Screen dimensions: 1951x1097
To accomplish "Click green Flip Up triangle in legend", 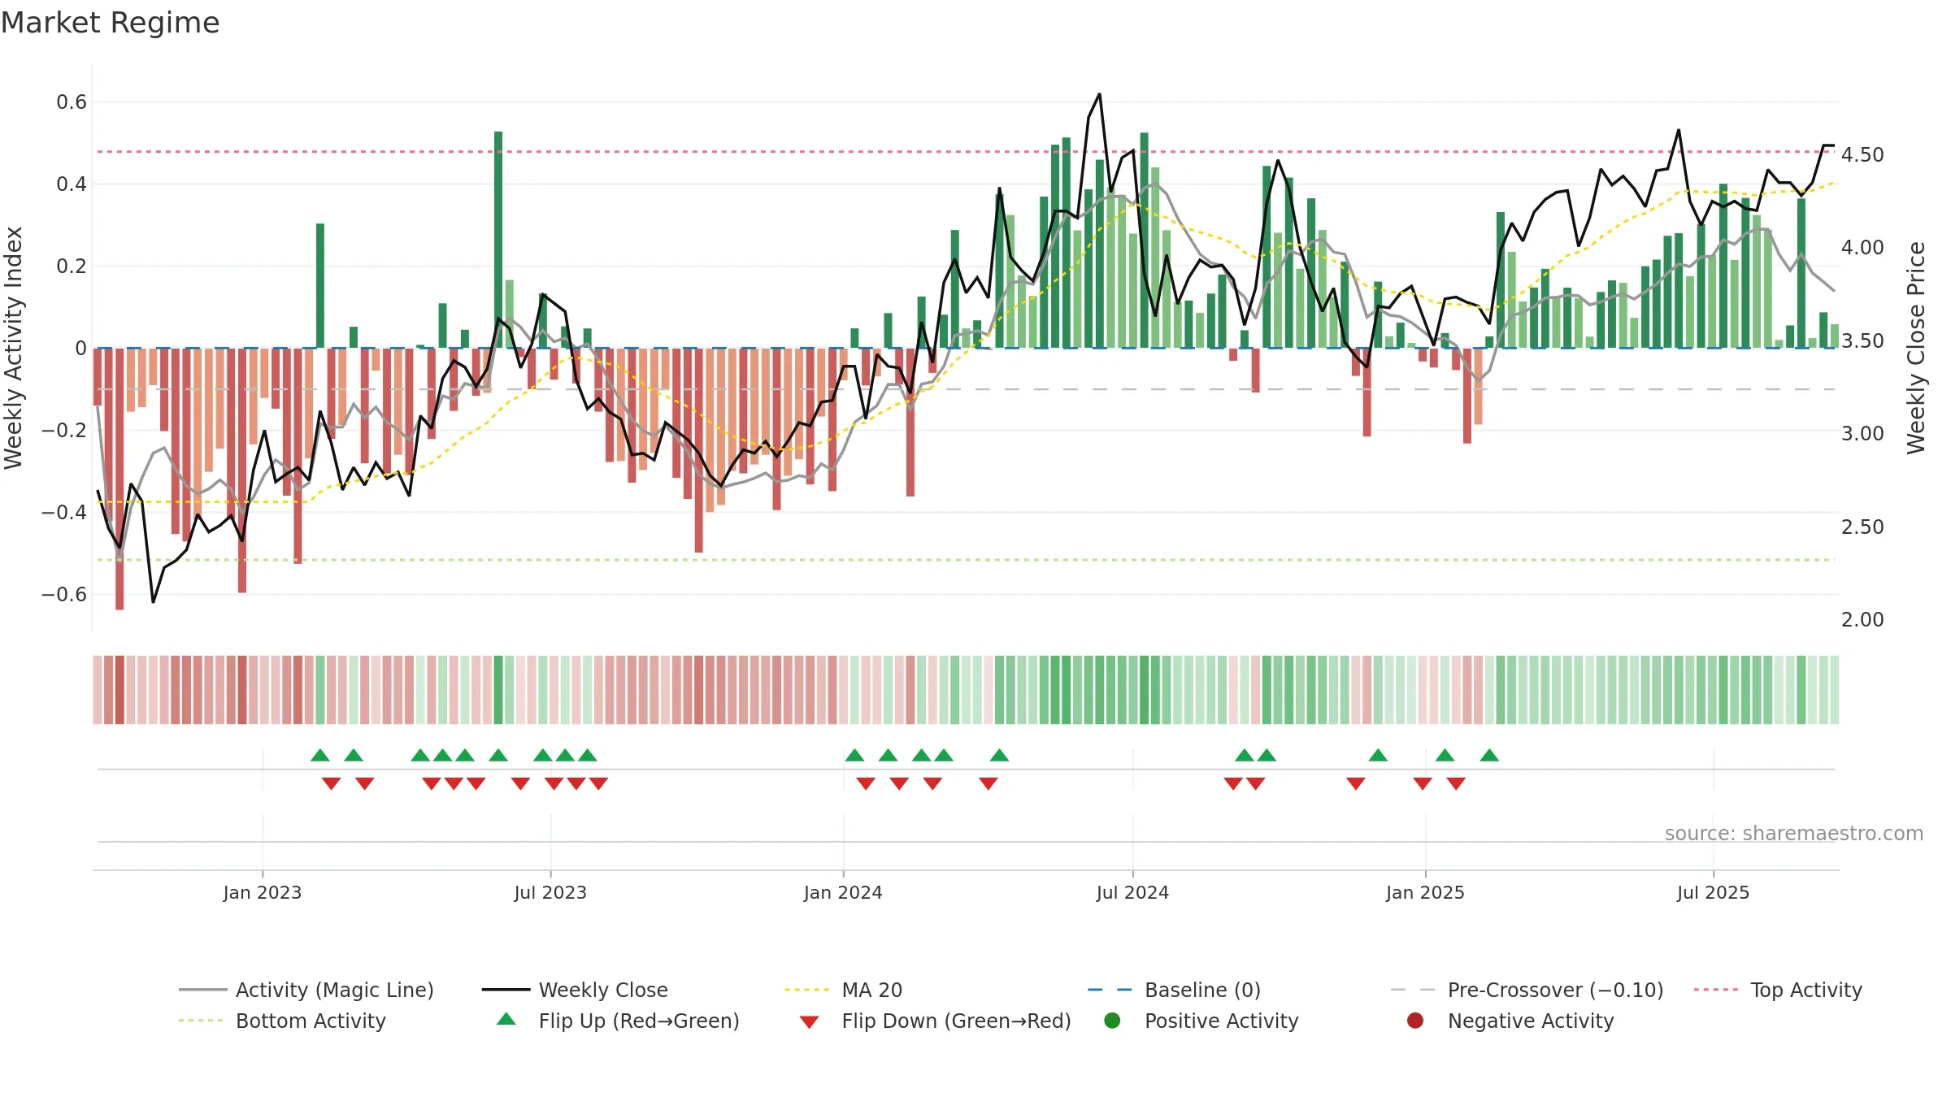I will 506,1019.
